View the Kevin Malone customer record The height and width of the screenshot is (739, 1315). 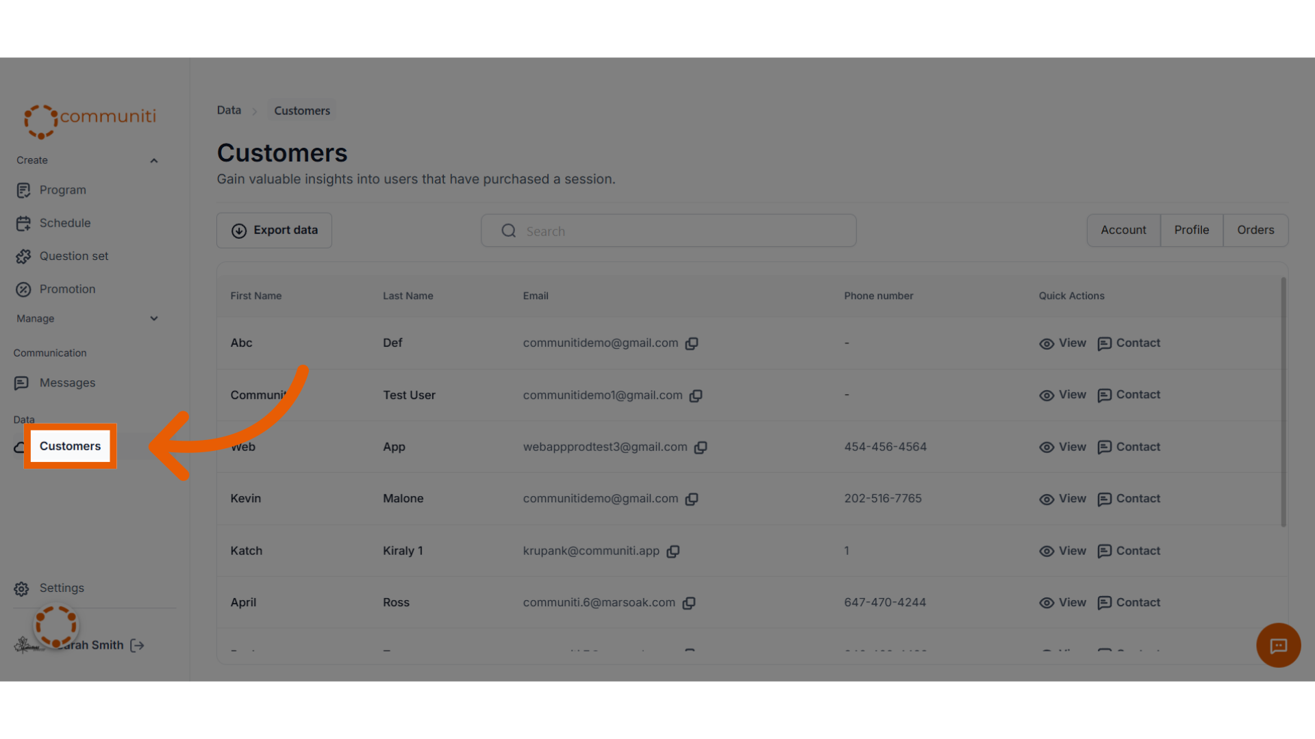tap(1062, 499)
